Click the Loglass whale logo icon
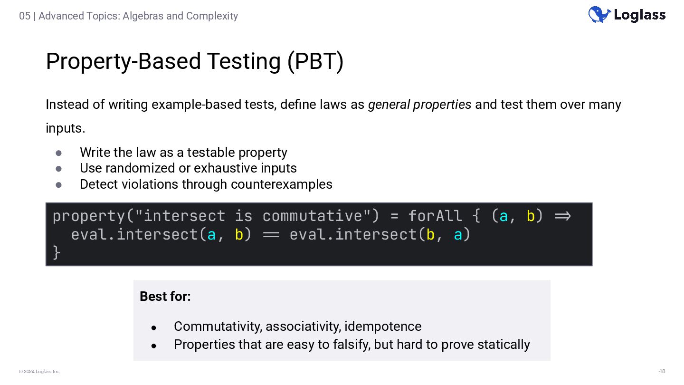The image size is (684, 385). click(x=599, y=15)
